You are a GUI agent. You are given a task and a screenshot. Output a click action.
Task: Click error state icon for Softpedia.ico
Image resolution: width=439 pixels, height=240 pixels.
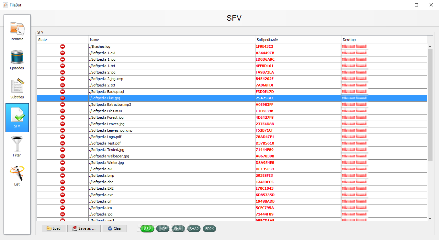tap(62, 208)
